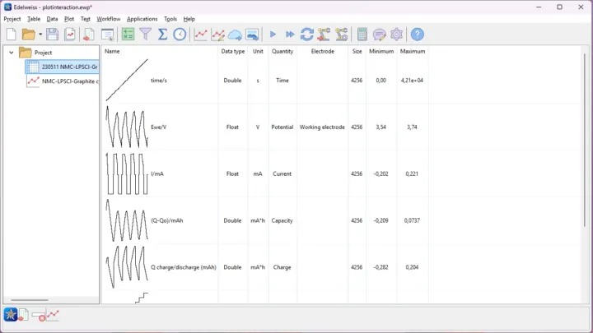Collapse the Project tree node
This screenshot has height=333, width=593.
[12, 53]
